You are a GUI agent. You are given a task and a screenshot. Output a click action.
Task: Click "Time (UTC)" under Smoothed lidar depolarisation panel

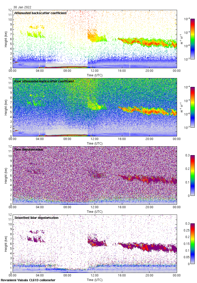tap(94, 280)
